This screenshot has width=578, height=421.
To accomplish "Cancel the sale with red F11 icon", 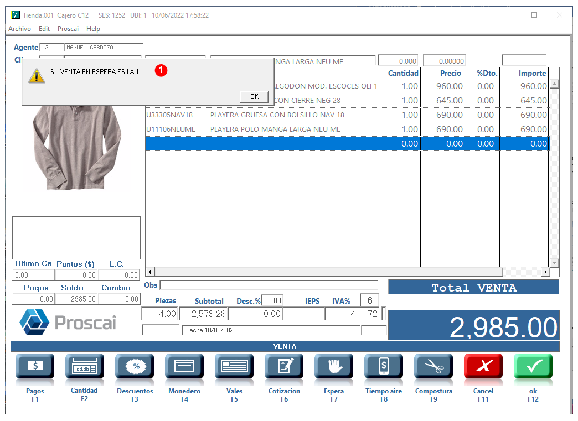I will pos(483,366).
